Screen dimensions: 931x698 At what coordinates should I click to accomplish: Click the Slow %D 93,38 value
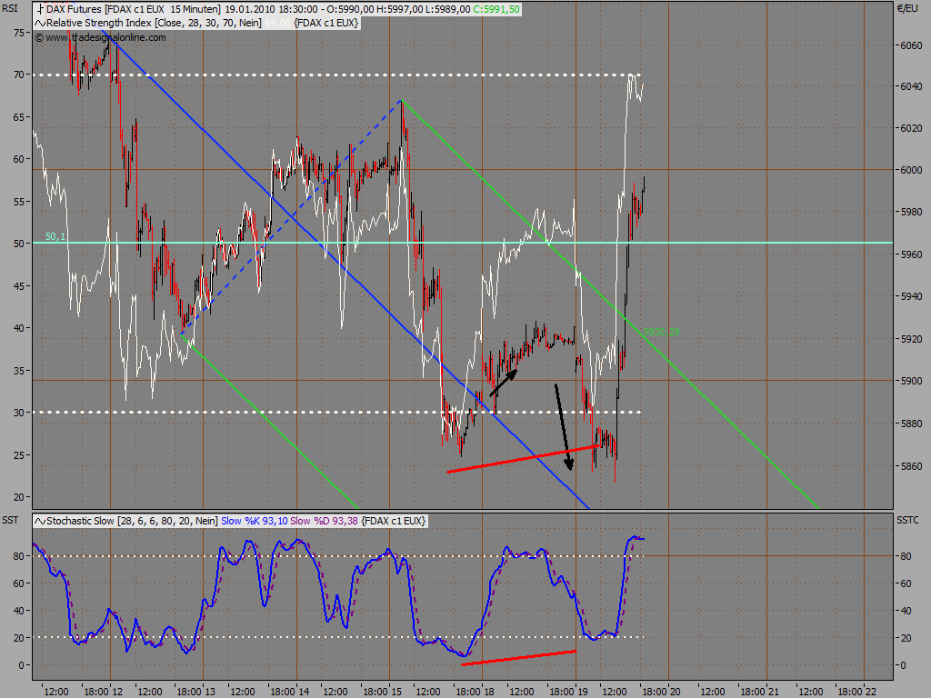tap(324, 521)
